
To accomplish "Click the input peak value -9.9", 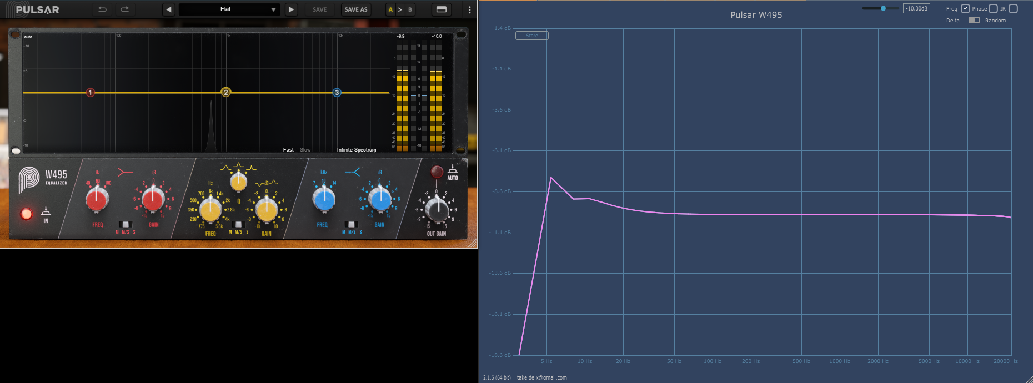I will (x=401, y=36).
